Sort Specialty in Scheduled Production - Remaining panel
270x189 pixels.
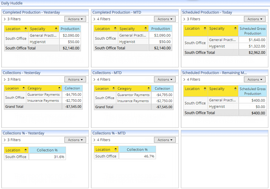pos(235,89)
